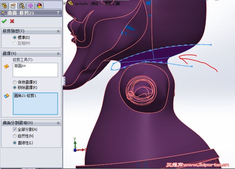Collapse the 選擇(S) section
Viewport: 235px width, 169px height.
point(58,53)
